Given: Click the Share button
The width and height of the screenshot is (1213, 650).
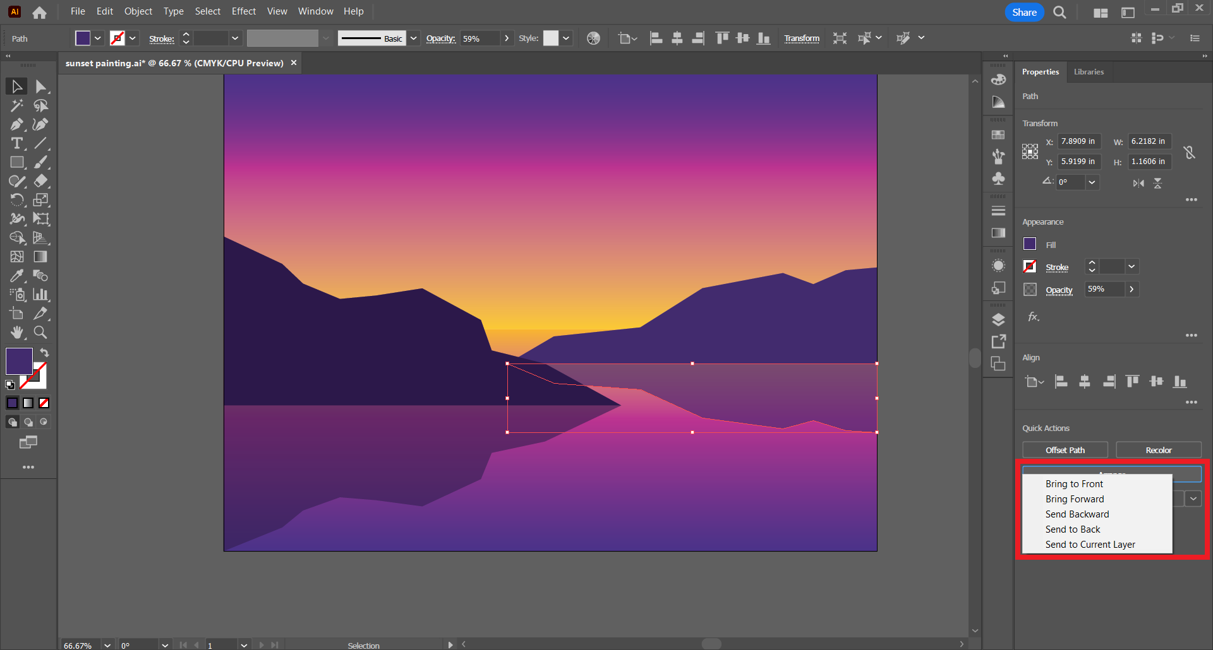Looking at the screenshot, I should pos(1024,13).
